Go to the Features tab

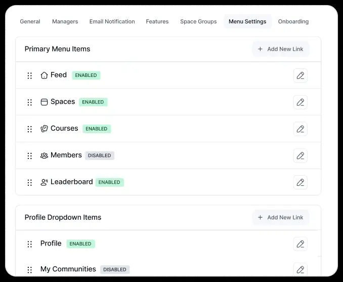(157, 21)
